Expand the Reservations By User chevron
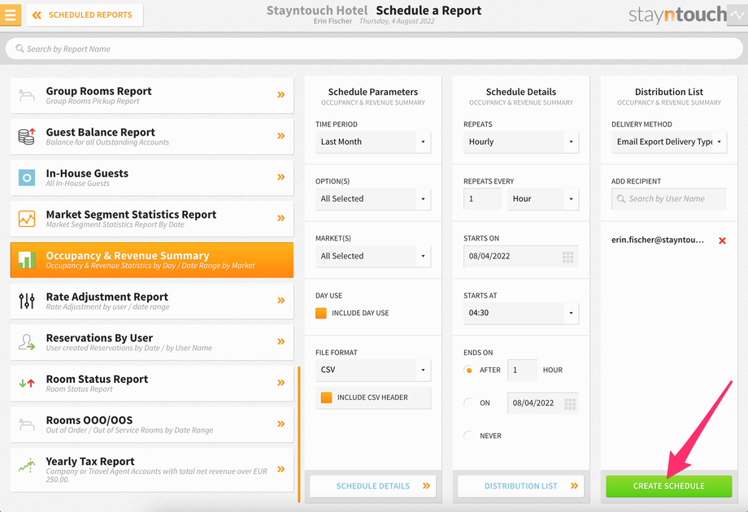 281,341
